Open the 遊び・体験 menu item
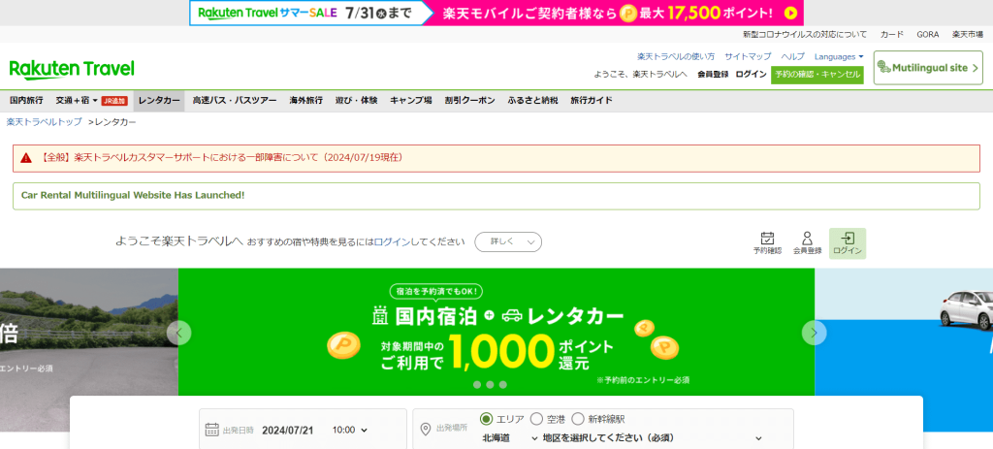Viewport: 993px width, 449px height. click(356, 100)
